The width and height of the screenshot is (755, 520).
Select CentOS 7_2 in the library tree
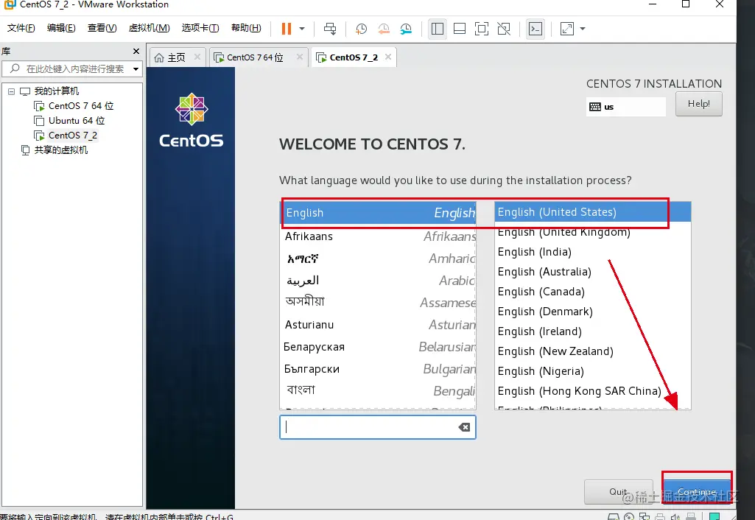point(73,136)
